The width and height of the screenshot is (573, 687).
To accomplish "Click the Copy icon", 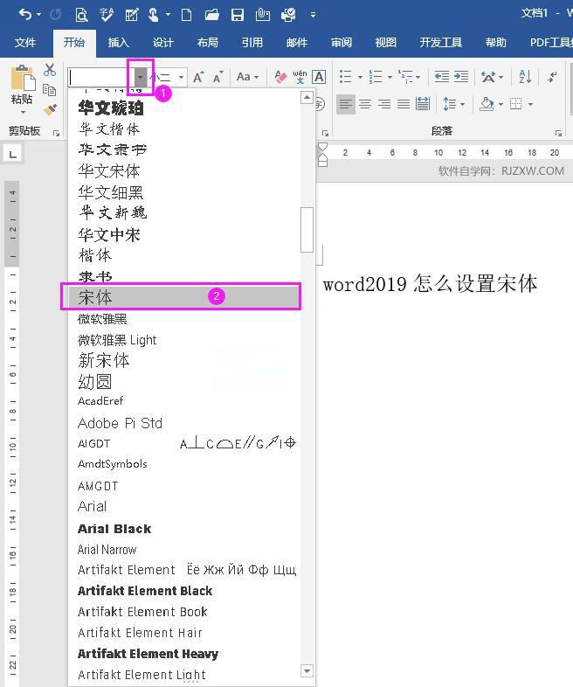I will [x=50, y=90].
